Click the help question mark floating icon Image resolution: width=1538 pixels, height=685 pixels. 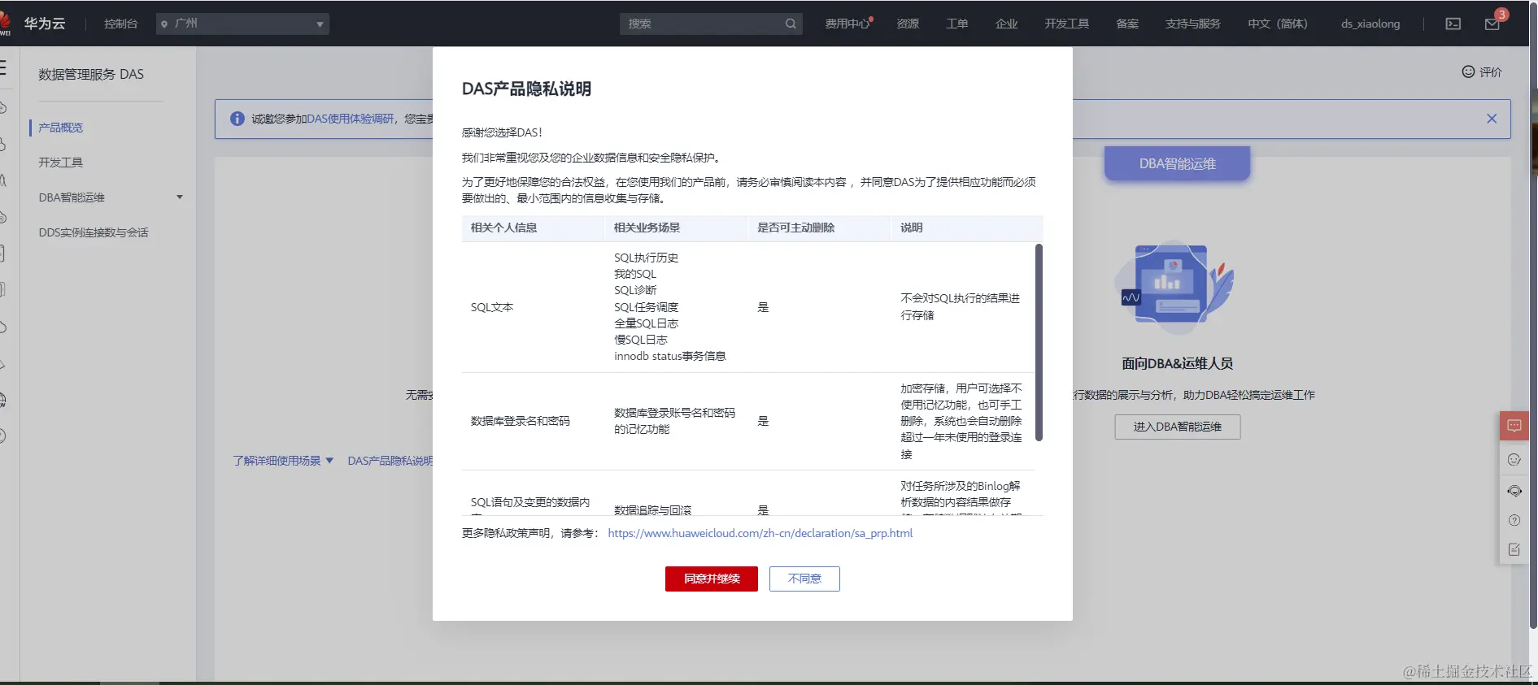tap(1514, 521)
